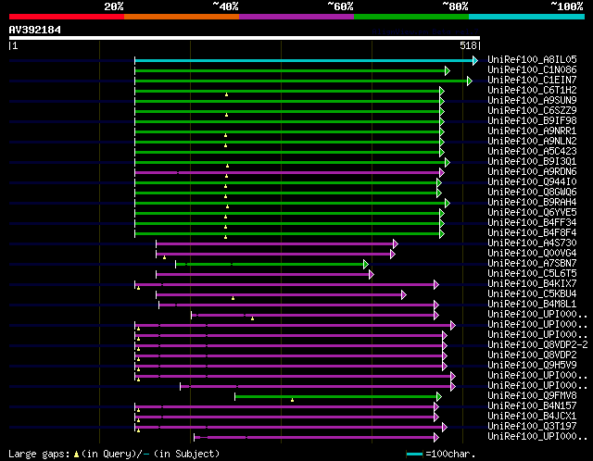This screenshot has width=593, height=461.
Task: Click the UniRef100_B4N157 label
Action: click(532, 406)
